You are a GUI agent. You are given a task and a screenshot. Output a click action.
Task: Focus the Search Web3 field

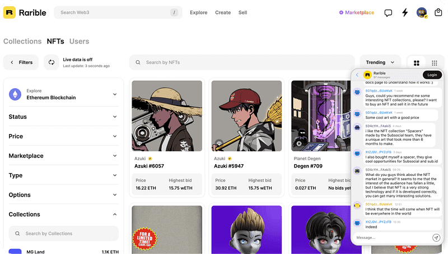pyautogui.click(x=118, y=12)
